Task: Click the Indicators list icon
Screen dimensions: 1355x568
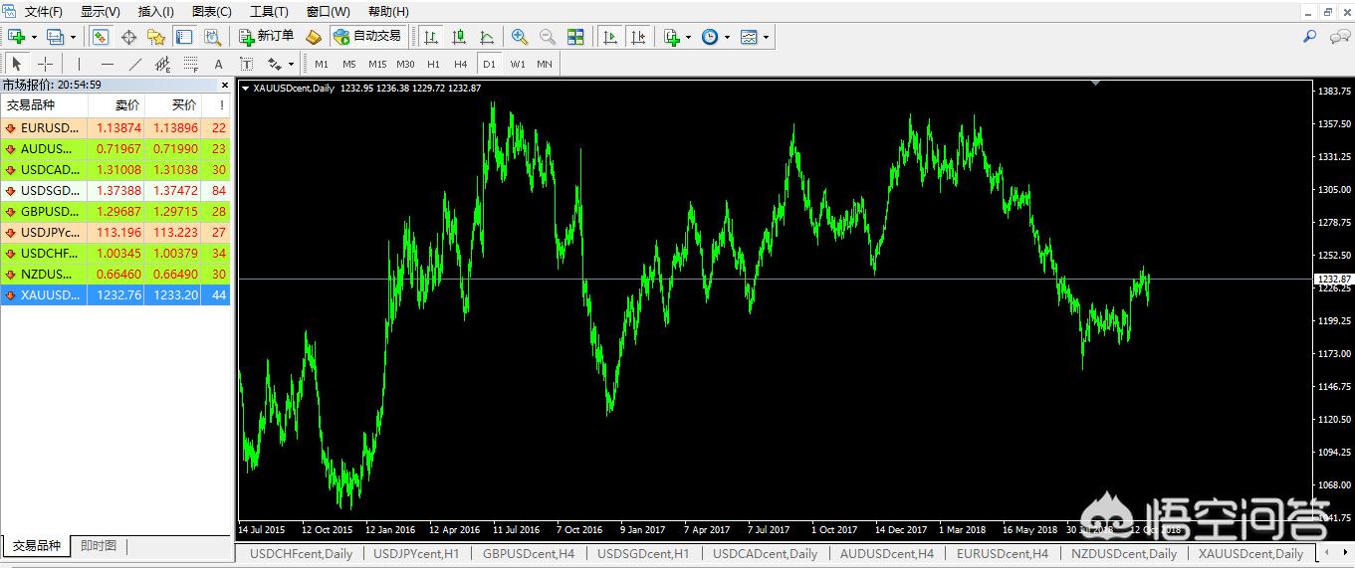Action: [x=672, y=37]
